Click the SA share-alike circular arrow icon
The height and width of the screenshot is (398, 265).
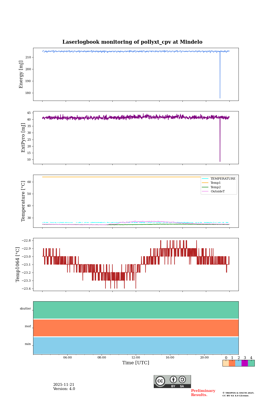[x=182, y=379]
